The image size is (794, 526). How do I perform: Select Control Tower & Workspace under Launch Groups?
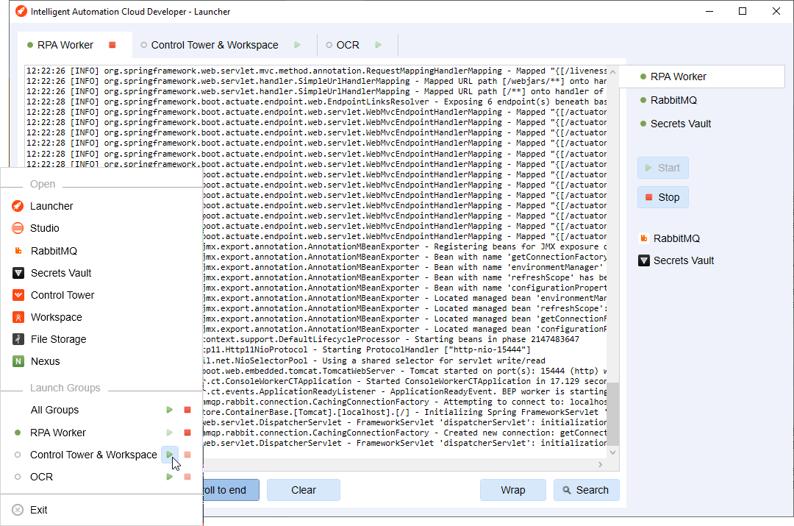[x=93, y=455]
